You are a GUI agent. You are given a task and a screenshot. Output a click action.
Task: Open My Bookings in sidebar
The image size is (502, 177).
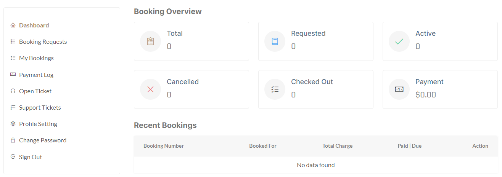click(36, 58)
